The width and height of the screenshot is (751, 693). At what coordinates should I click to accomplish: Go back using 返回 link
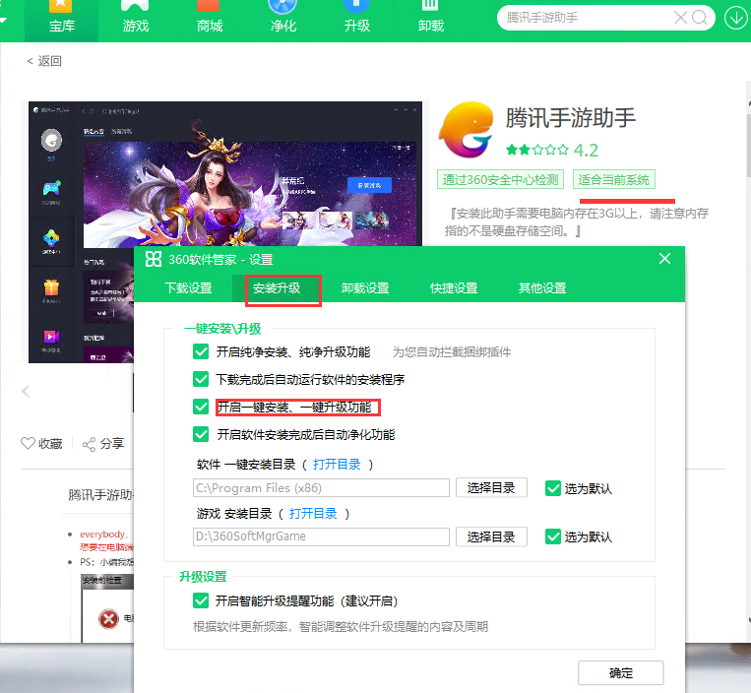click(x=44, y=61)
